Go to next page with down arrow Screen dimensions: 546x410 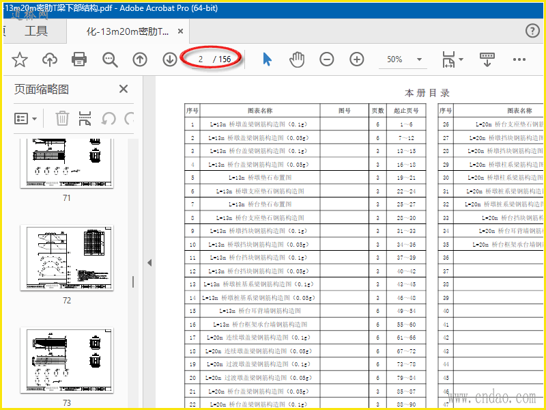click(170, 59)
